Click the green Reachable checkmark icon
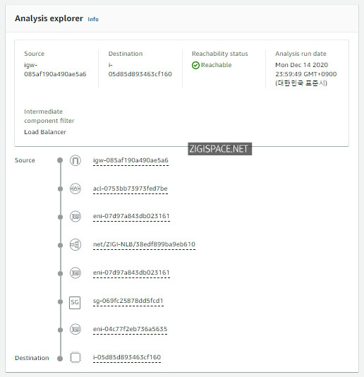Viewport: 364px width, 377px height. pyautogui.click(x=195, y=65)
